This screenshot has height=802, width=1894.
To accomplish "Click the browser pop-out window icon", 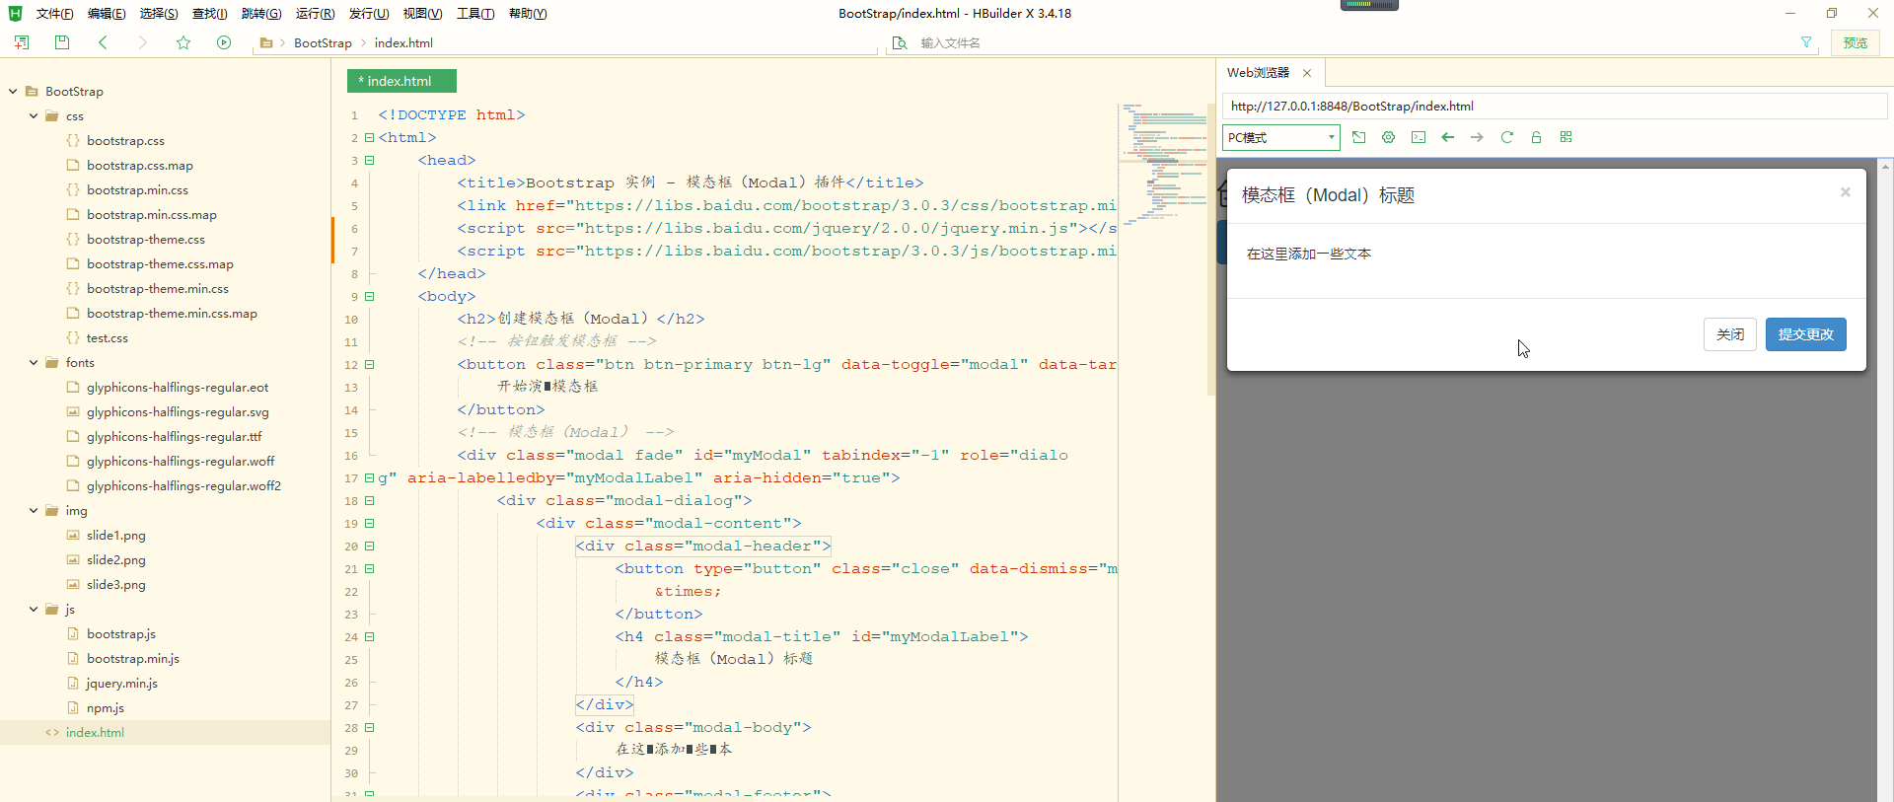I will click(x=1359, y=137).
